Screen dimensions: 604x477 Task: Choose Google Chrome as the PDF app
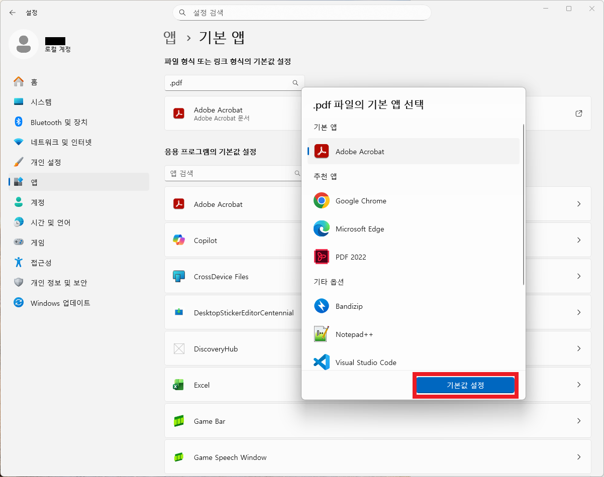point(413,201)
